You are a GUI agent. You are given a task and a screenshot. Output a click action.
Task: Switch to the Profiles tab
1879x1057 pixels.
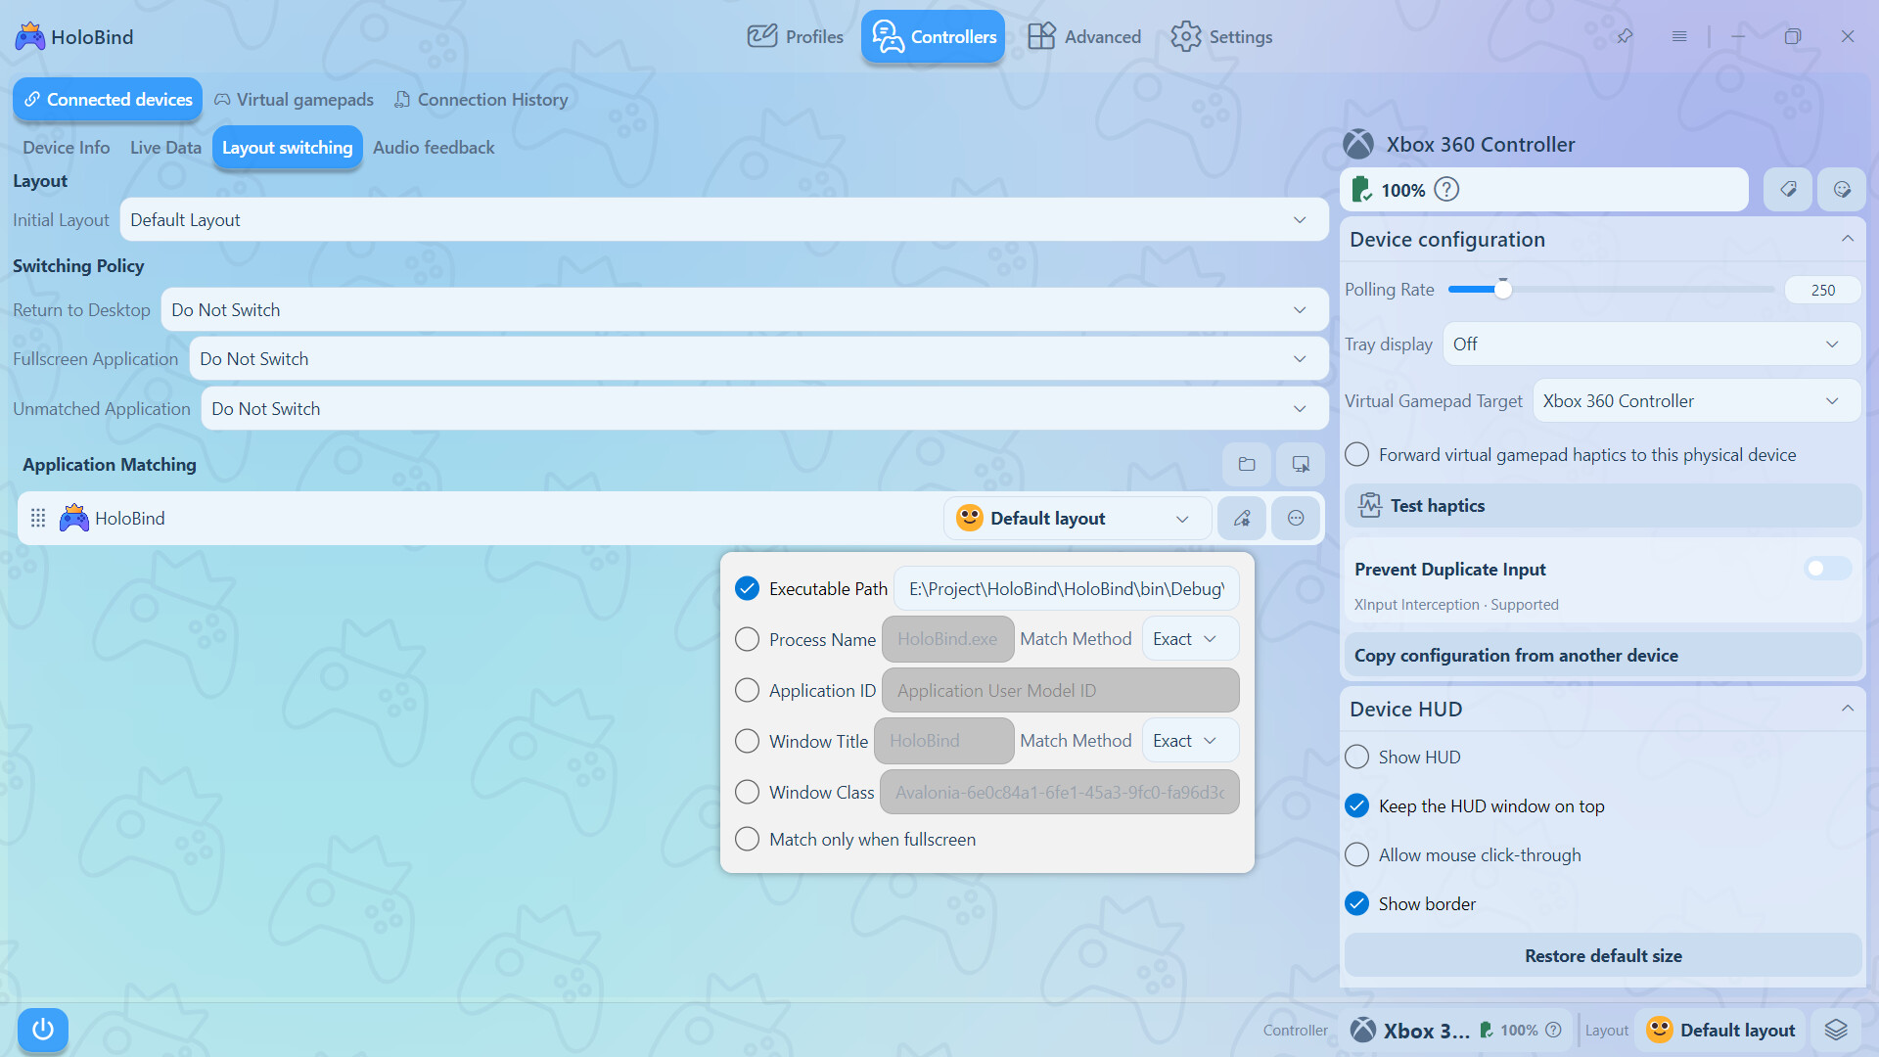pyautogui.click(x=795, y=36)
